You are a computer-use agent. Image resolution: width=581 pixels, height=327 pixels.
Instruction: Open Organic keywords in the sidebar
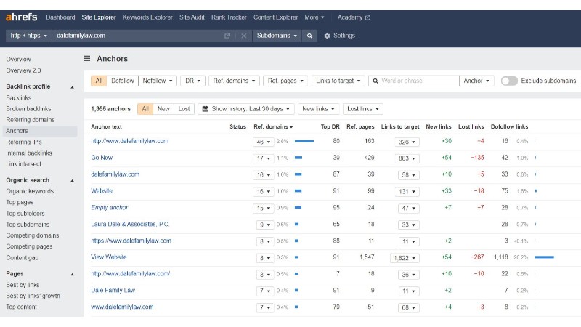pyautogui.click(x=30, y=191)
